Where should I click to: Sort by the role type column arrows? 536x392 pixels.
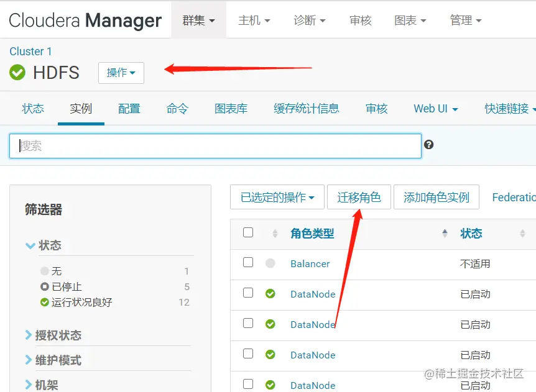445,234
